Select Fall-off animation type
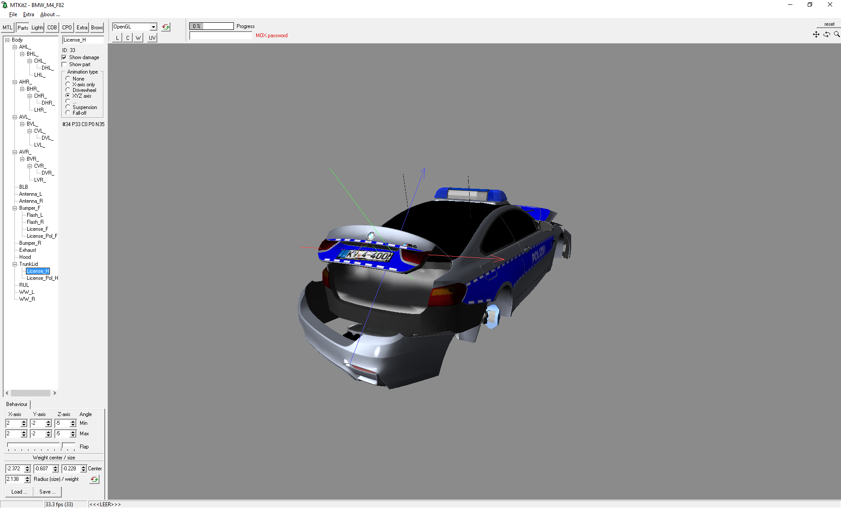This screenshot has height=508, width=841. pos(68,113)
